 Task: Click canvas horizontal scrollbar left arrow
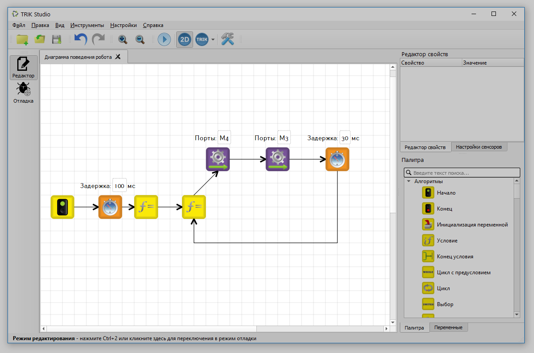point(43,329)
